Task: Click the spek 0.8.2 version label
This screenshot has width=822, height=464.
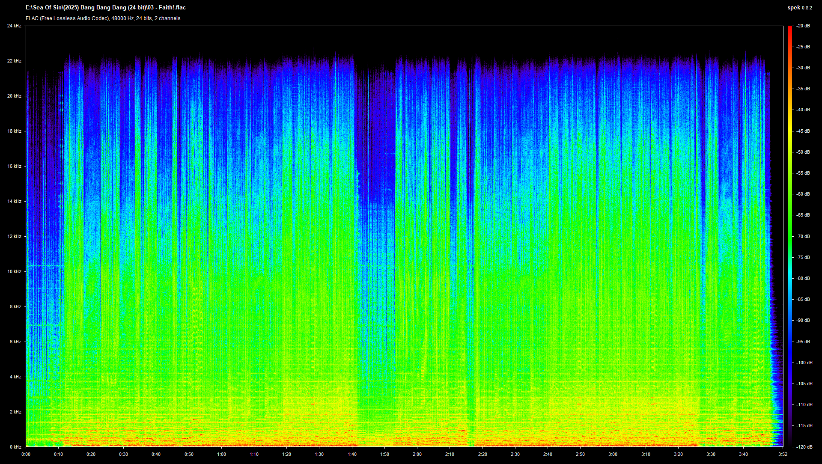Action: 799,8
